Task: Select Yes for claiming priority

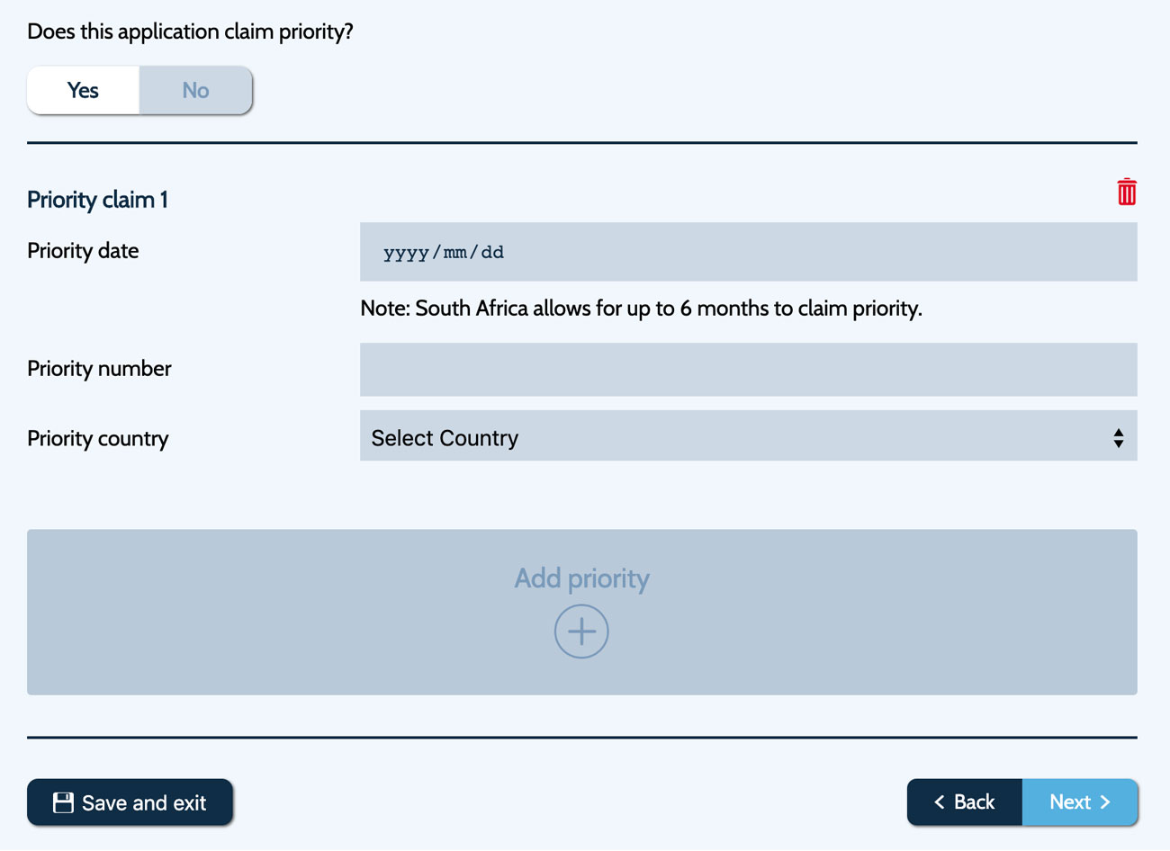Action: [x=83, y=90]
